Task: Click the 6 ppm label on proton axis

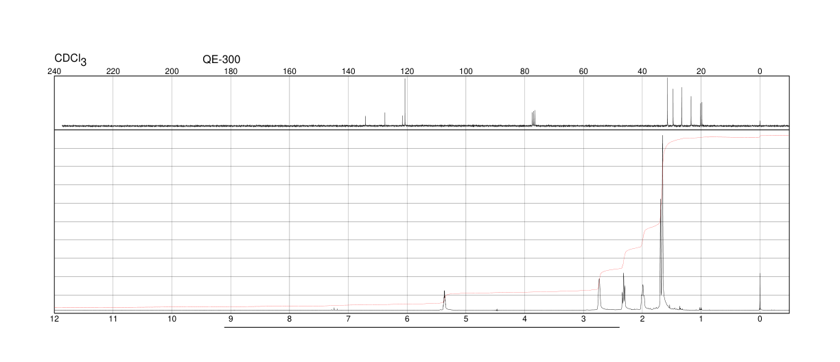Action: pos(407,319)
